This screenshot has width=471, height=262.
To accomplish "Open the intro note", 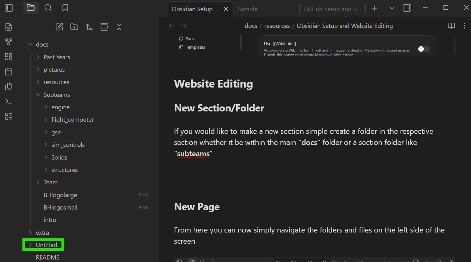I will click(50, 220).
